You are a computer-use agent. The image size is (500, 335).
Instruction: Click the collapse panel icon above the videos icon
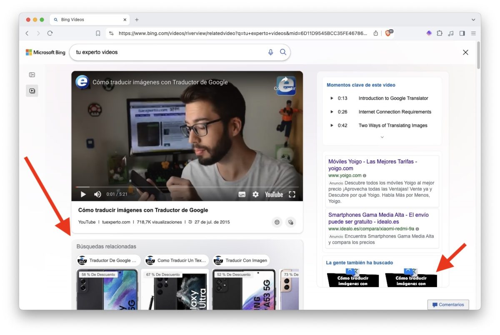(x=32, y=74)
